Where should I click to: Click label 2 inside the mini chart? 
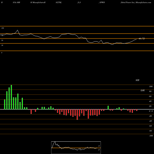click(99, 150)
